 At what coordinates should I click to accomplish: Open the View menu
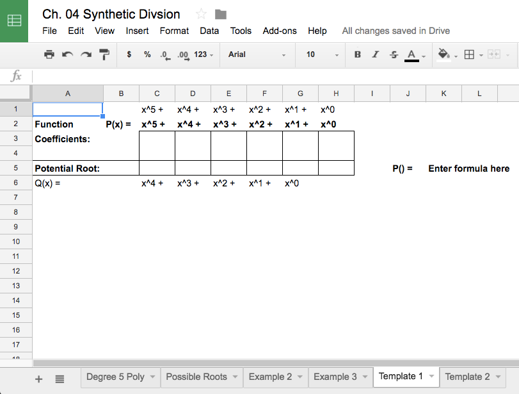tap(104, 31)
